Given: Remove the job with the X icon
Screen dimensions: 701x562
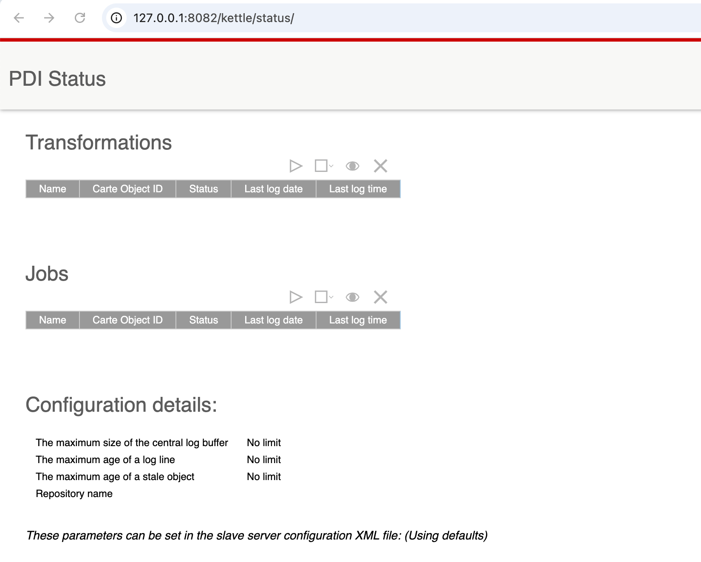Looking at the screenshot, I should tap(381, 297).
